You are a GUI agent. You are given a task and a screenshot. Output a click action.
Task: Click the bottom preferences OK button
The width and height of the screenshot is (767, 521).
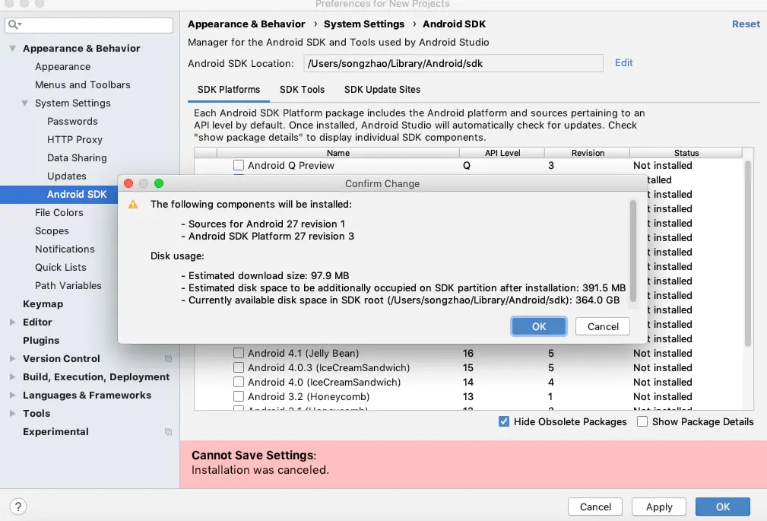[722, 507]
